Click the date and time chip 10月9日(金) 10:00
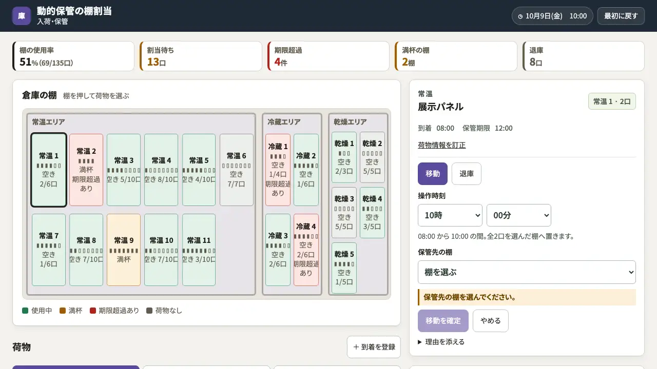The height and width of the screenshot is (369, 657). (x=552, y=16)
